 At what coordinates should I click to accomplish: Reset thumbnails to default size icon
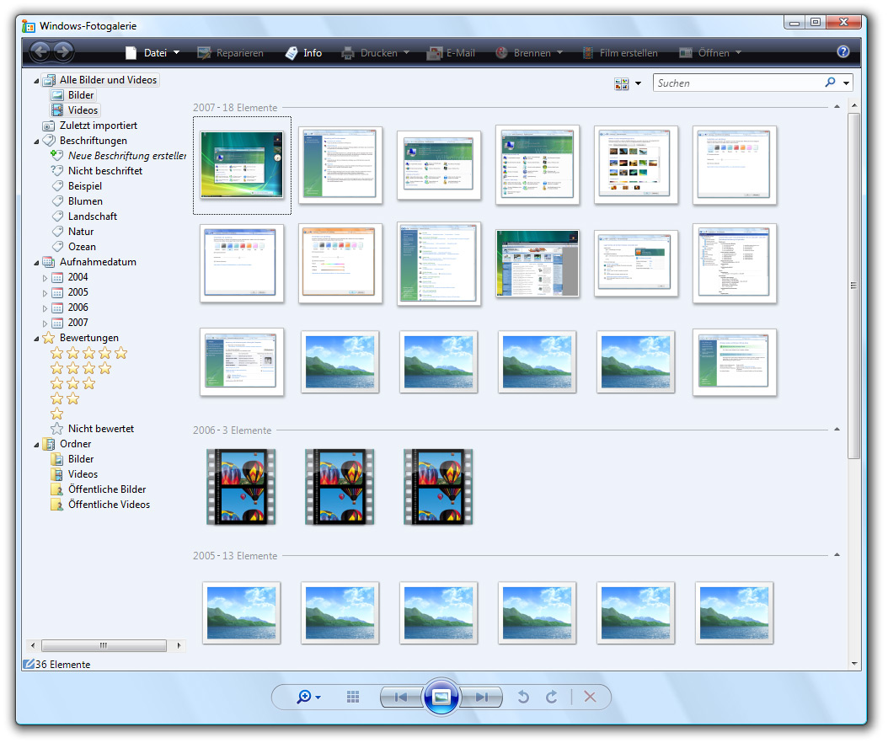pos(353,697)
